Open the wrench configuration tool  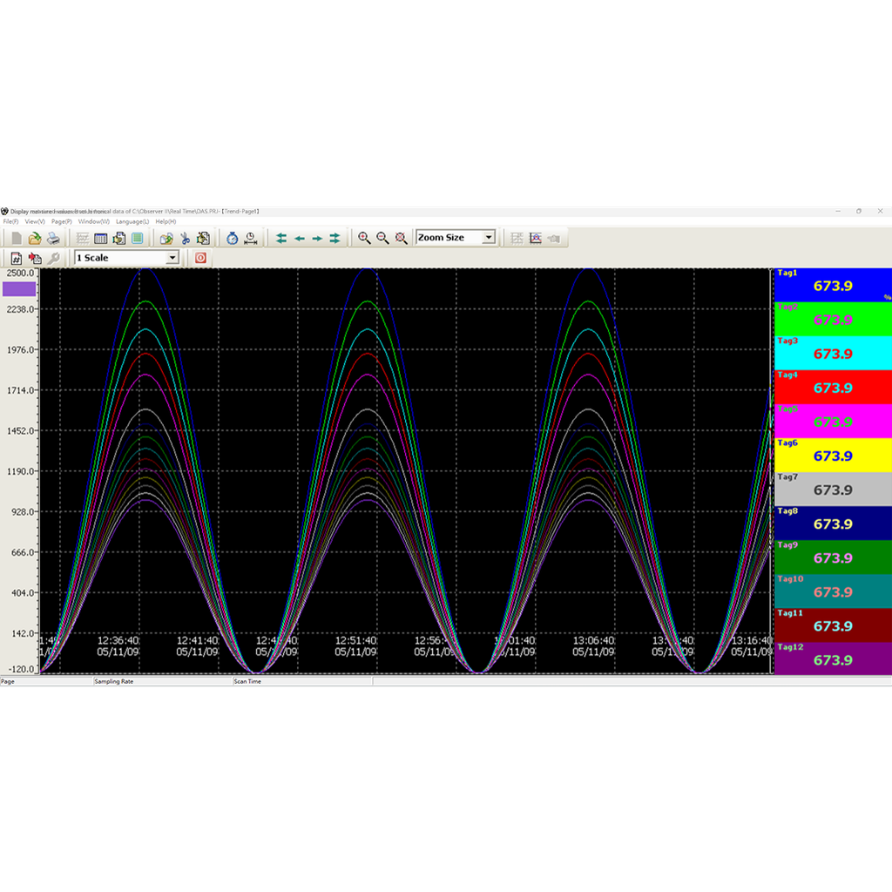[x=52, y=258]
